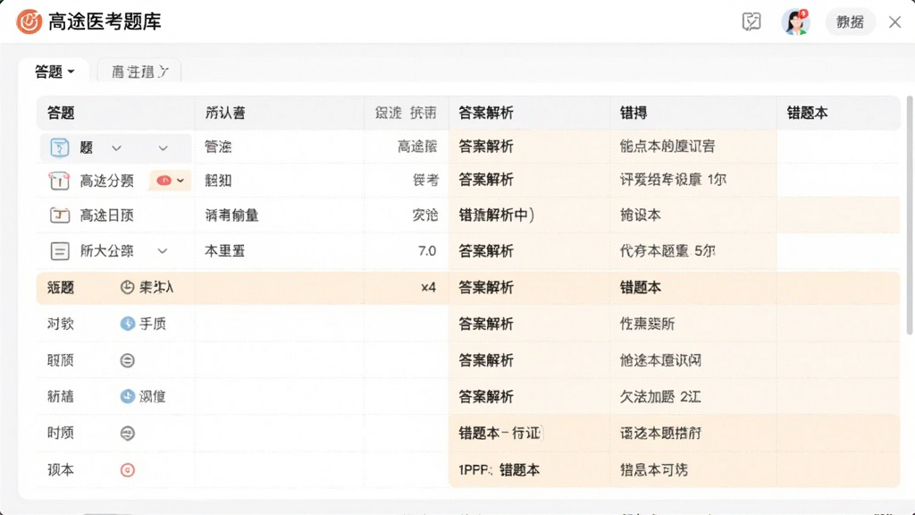The width and height of the screenshot is (915, 515).
Task: Click the blue clock icon beside 手质
Action: coord(127,324)
